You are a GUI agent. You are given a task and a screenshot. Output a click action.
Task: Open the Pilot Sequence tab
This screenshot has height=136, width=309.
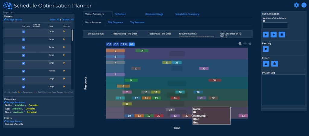[115, 22]
